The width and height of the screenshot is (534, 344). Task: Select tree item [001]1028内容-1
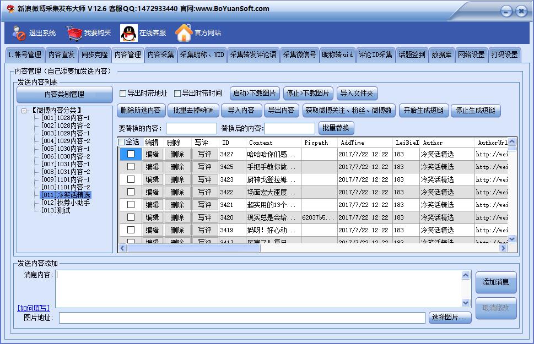(x=66, y=118)
